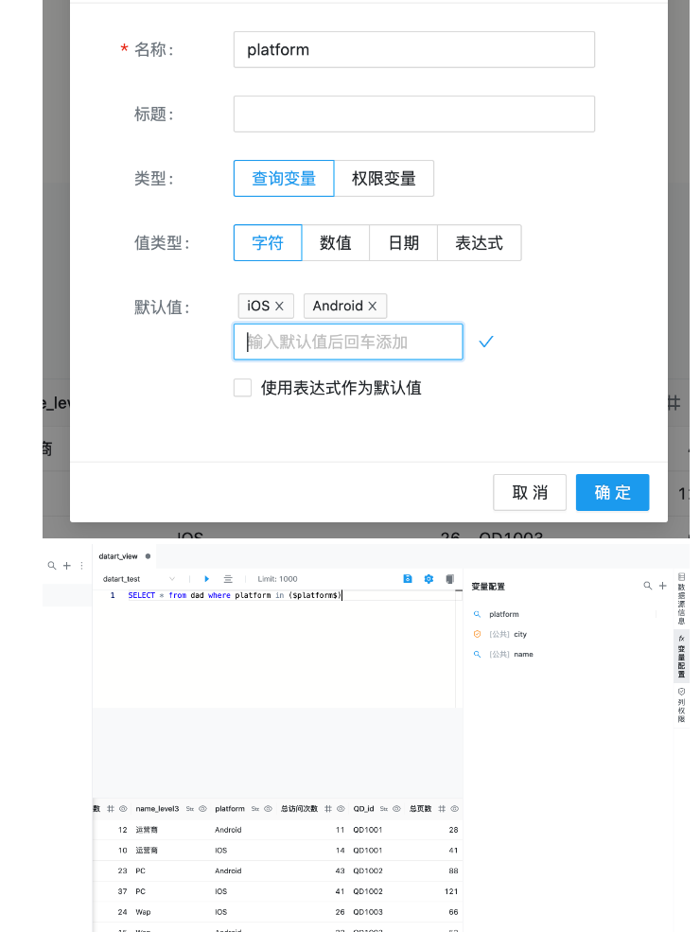The width and height of the screenshot is (700, 932).
Task: Open view settings gear icon
Action: [429, 578]
